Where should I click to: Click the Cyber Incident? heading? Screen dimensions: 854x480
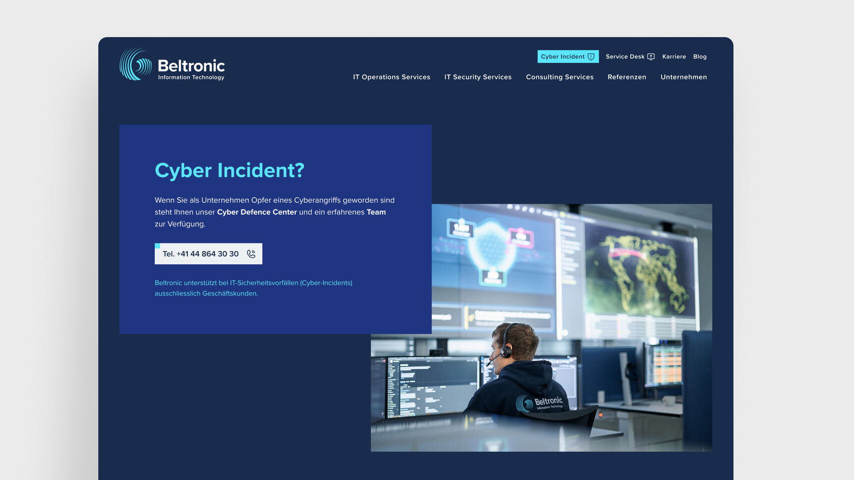[x=230, y=170]
